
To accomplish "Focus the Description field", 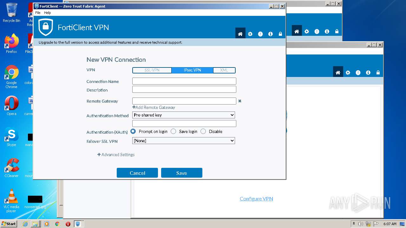I will [184, 89].
